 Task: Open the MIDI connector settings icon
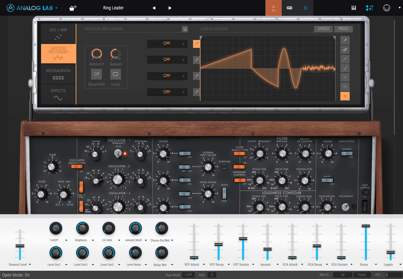[387, 8]
